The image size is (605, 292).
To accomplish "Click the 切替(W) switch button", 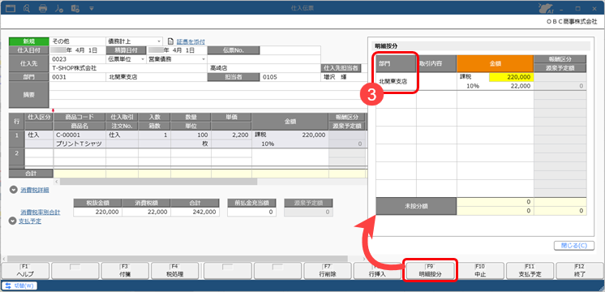I will [19, 286].
